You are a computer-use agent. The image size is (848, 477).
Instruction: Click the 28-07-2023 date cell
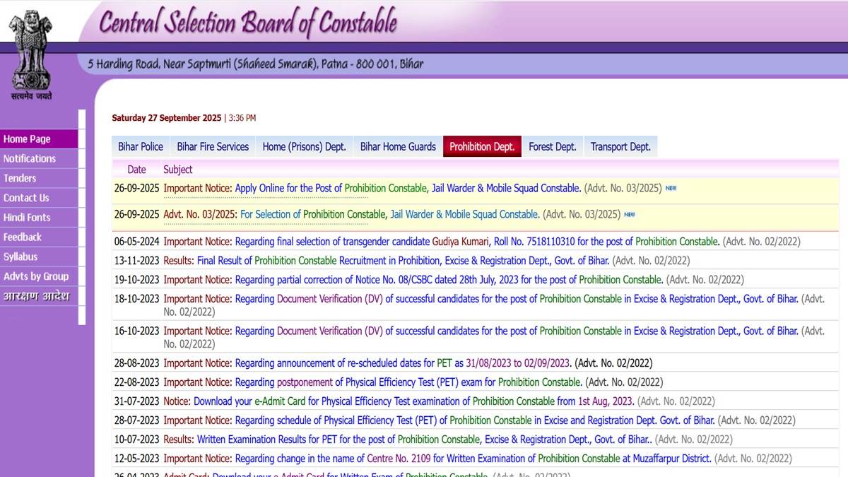[x=137, y=420]
